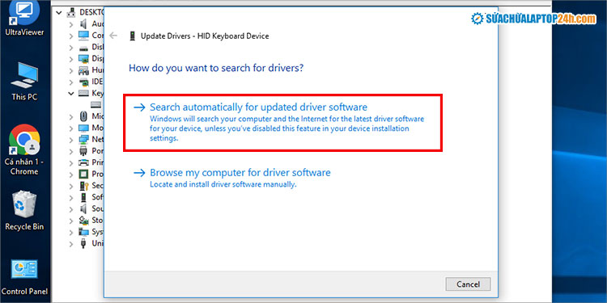Click the 'How do you want to search' heading
The width and height of the screenshot is (607, 303).
point(216,69)
